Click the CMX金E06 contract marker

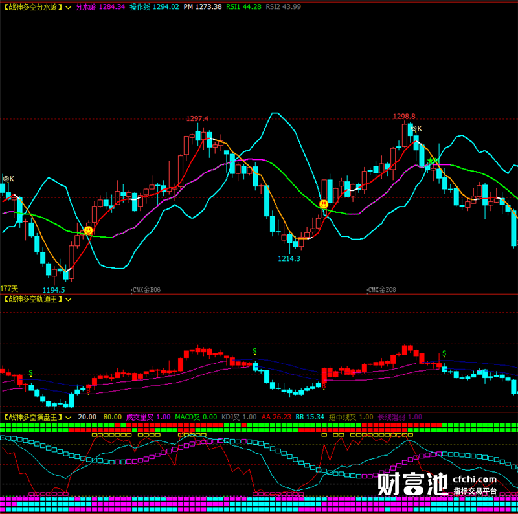click(x=146, y=290)
